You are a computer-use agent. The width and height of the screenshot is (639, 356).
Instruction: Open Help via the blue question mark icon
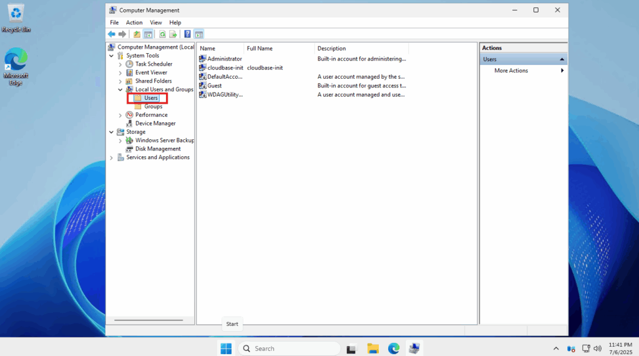[187, 34]
